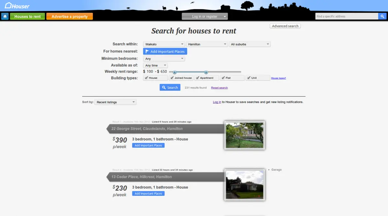388x216 pixels.
Task: Click the Find a specific address field
Action: (346, 16)
